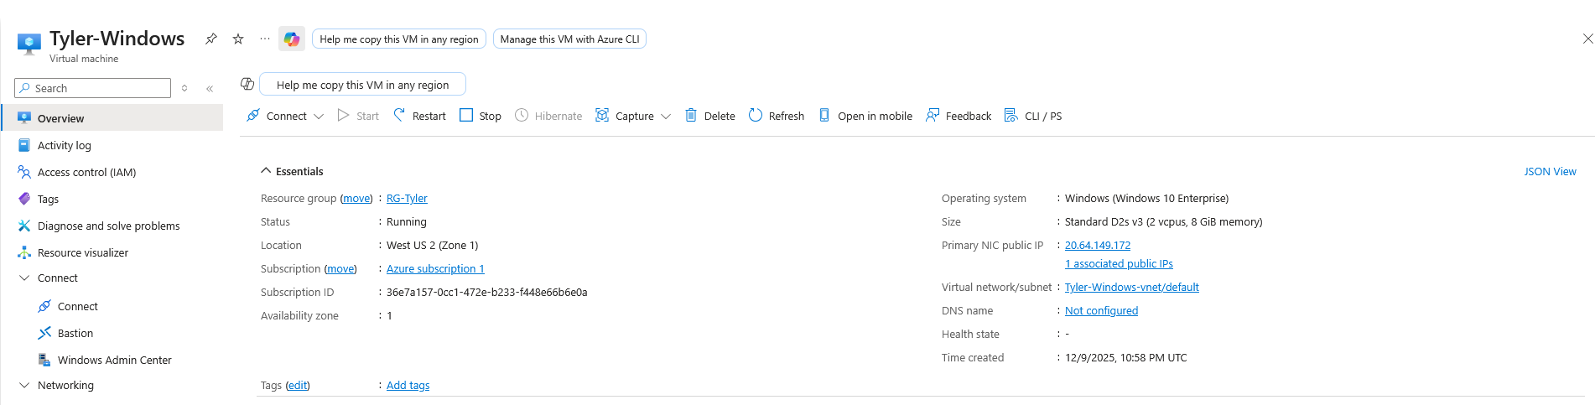Click the Hibernate toolbar button

point(548,116)
